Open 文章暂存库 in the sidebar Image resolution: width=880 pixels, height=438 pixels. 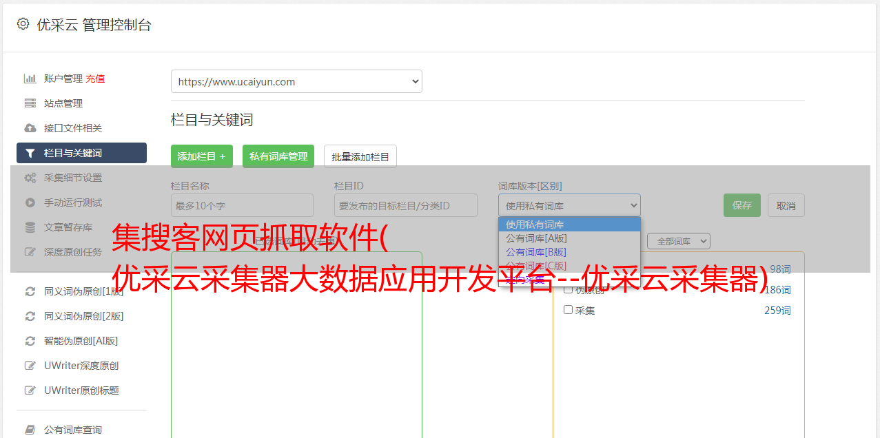coord(68,227)
